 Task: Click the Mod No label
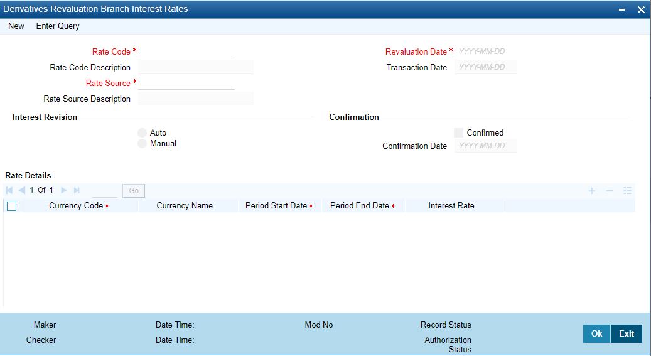tap(319, 325)
